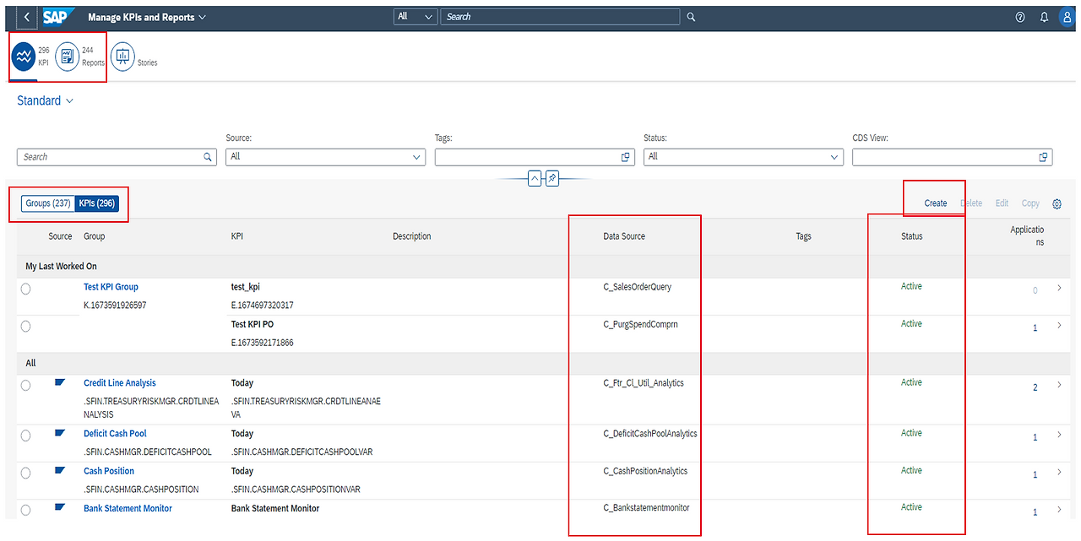Switch to the KPIs (296) tab

tap(95, 203)
